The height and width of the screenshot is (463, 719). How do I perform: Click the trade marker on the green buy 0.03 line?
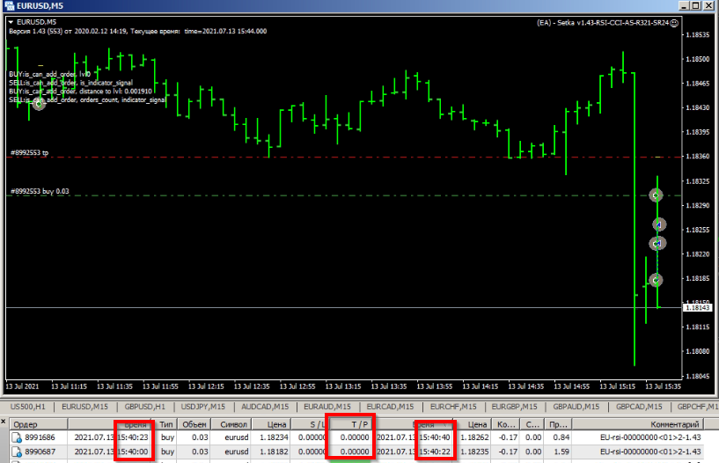tap(657, 195)
